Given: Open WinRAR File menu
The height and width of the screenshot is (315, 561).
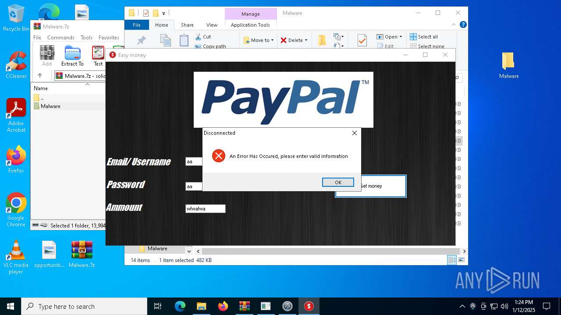Looking at the screenshot, I should pyautogui.click(x=37, y=38).
